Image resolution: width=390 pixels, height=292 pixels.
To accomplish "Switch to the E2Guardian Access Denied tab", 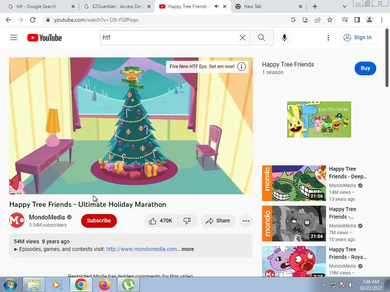I will [x=118, y=6].
